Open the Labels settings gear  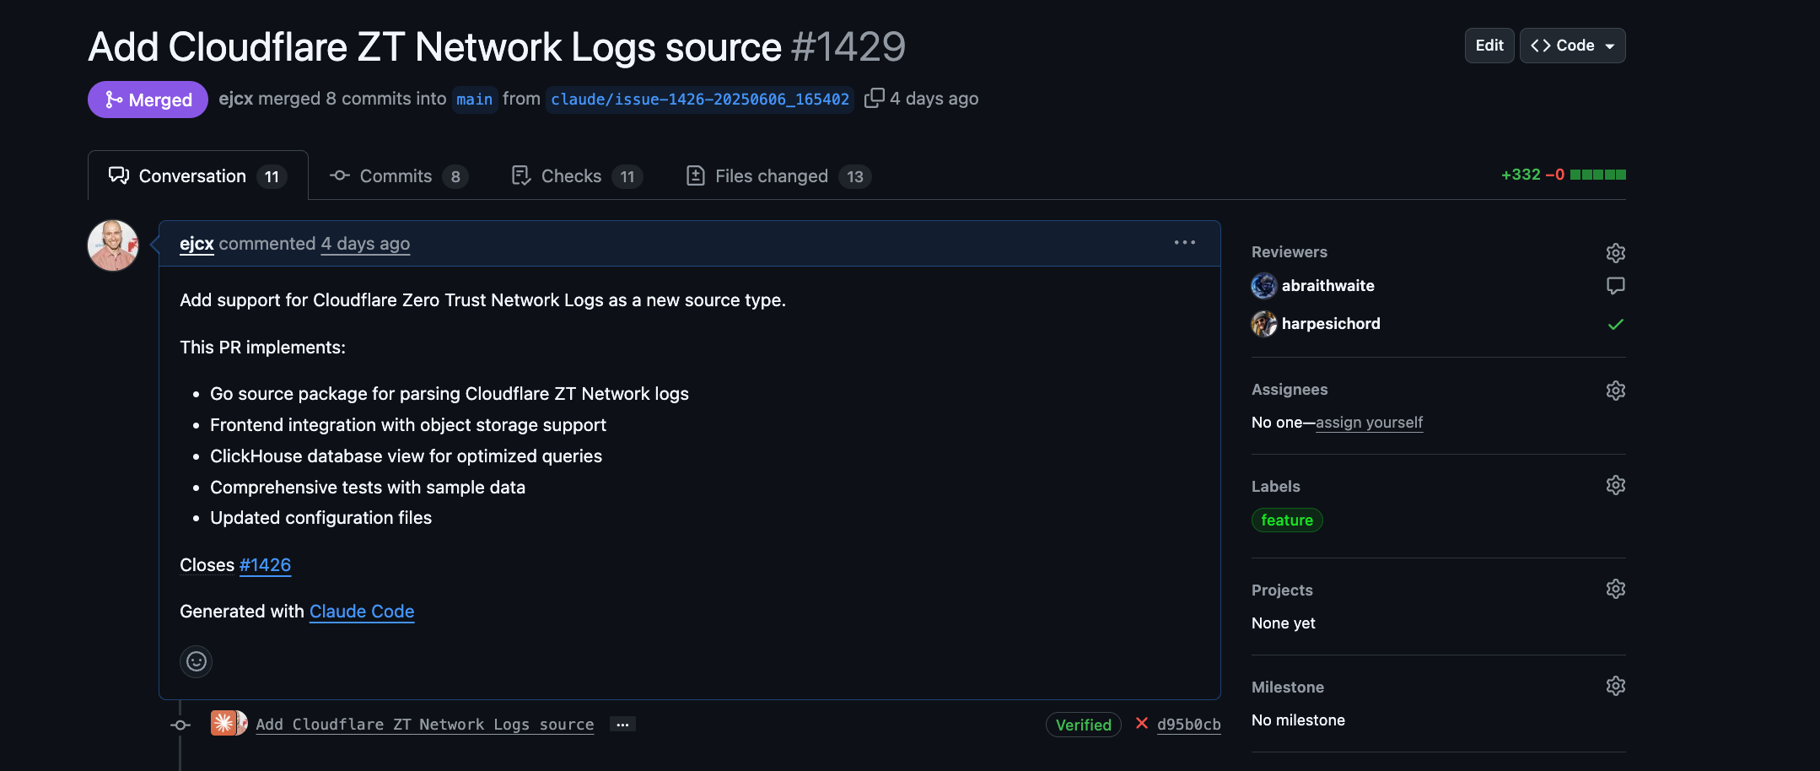click(x=1615, y=485)
